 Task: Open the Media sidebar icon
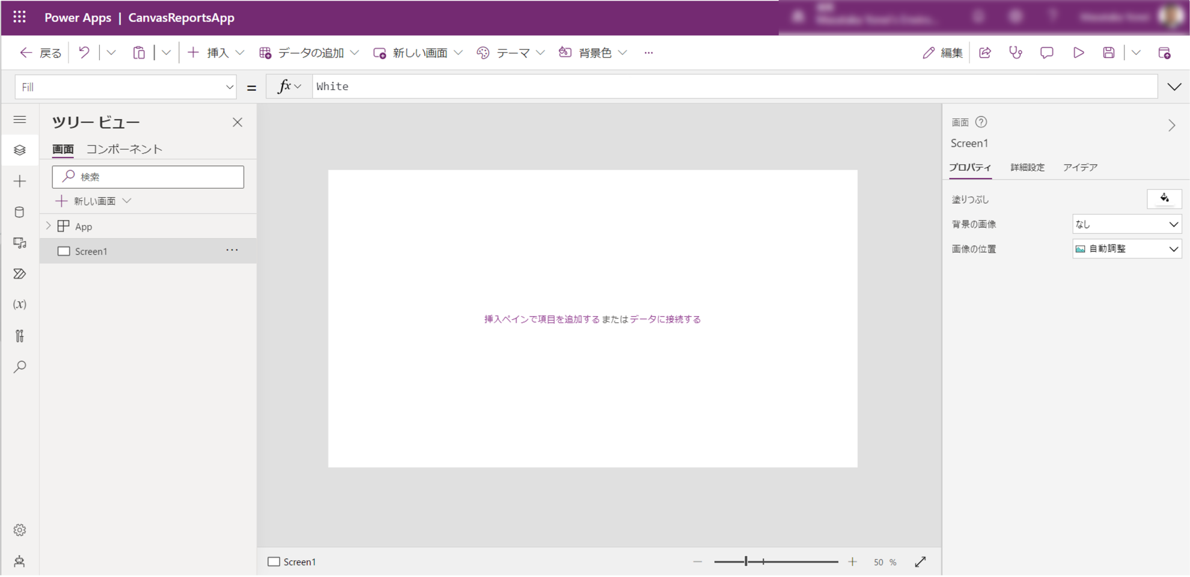tap(20, 243)
